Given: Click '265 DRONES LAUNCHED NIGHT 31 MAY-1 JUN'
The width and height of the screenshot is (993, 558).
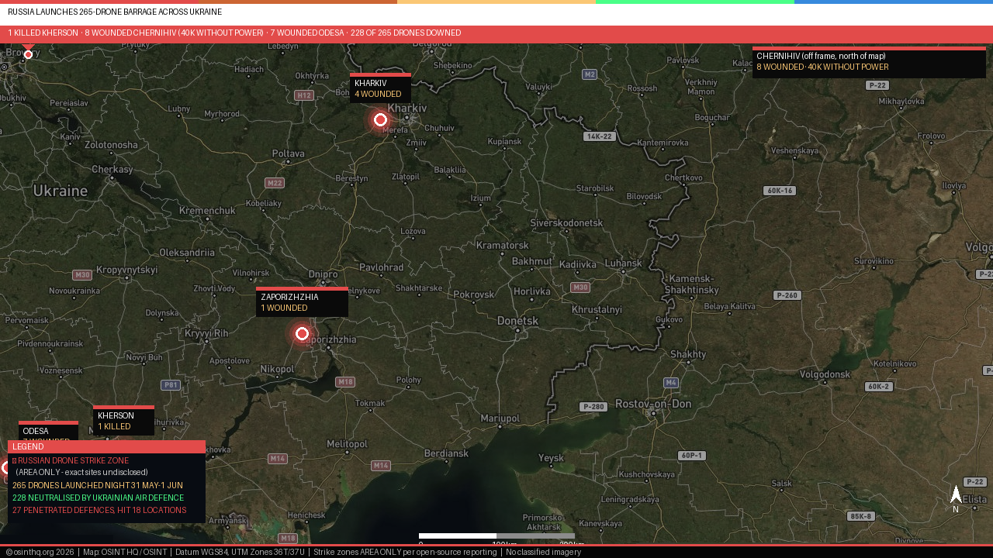Looking at the screenshot, I should [x=98, y=485].
